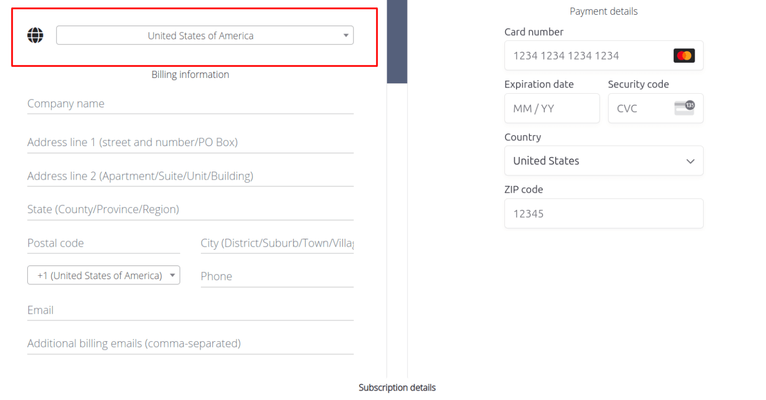The width and height of the screenshot is (766, 400).
Task: Click the globe icon beside country selector
Action: pyautogui.click(x=35, y=36)
